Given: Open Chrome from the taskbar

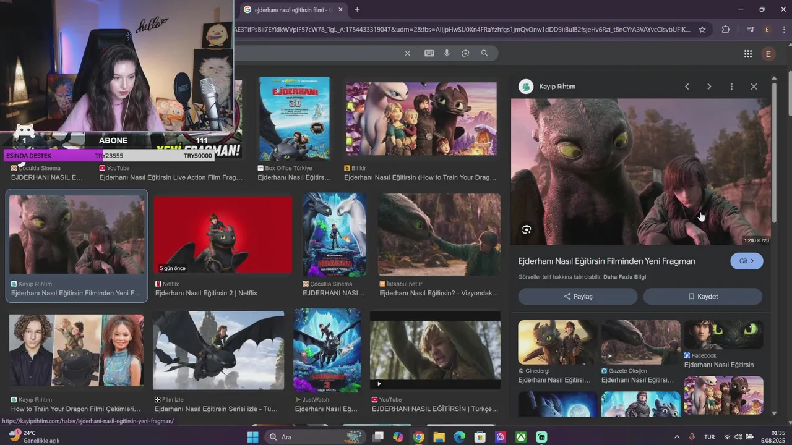Looking at the screenshot, I should click(418, 437).
